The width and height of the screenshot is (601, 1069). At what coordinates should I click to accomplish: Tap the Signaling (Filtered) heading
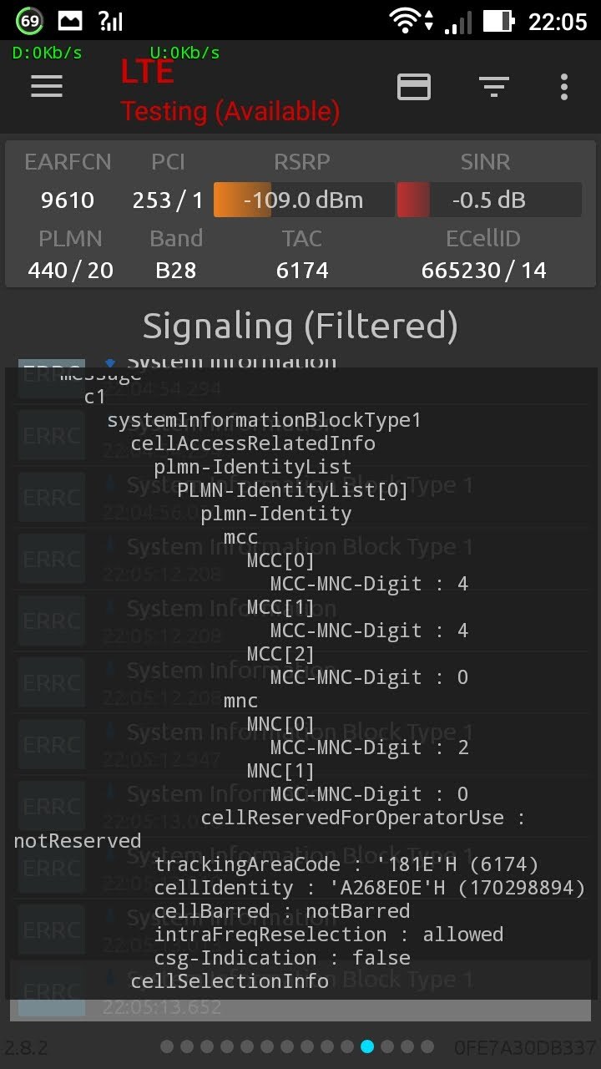coord(300,326)
